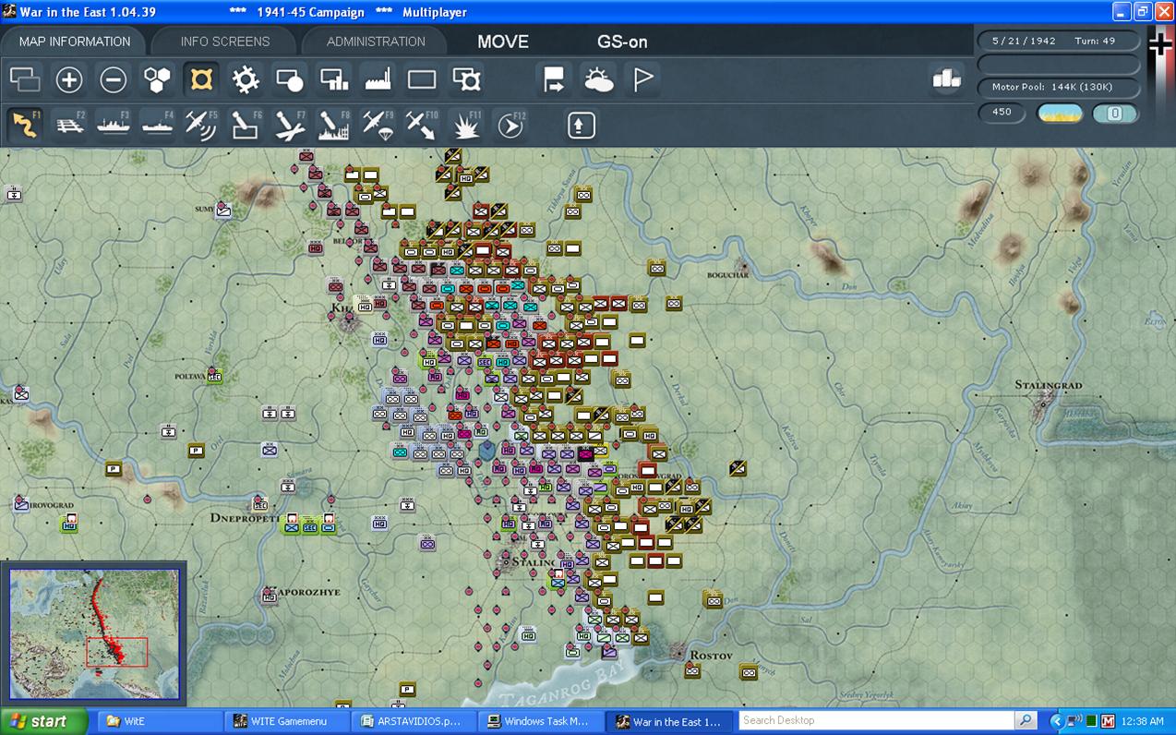Select air recon mode F5
Image resolution: width=1176 pixels, height=735 pixels.
[x=201, y=125]
